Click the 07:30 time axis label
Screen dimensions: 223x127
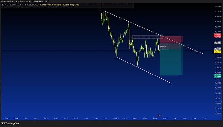tap(6, 119)
